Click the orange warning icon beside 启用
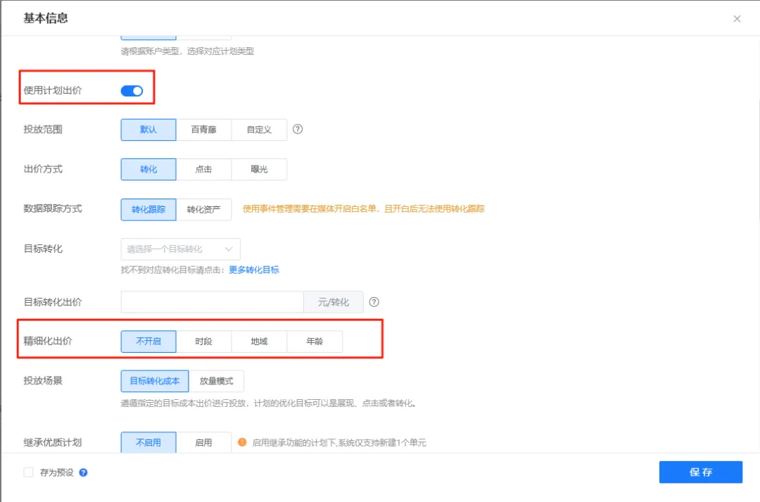Image resolution: width=760 pixels, height=502 pixels. coord(242,442)
